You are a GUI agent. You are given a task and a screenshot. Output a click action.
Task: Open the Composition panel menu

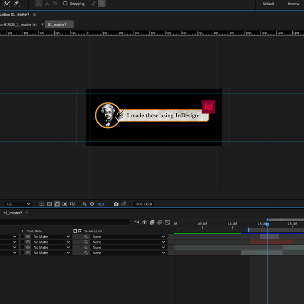click(x=34, y=14)
